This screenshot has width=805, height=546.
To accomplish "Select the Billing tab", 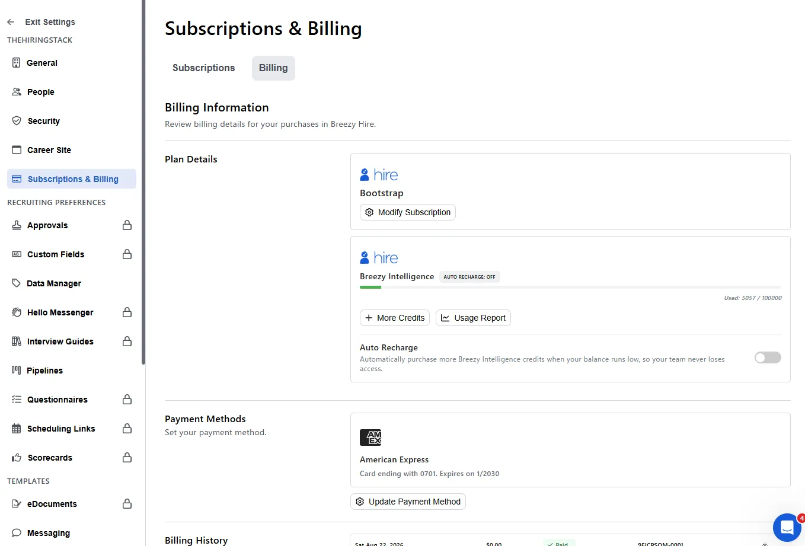I will 273,68.
